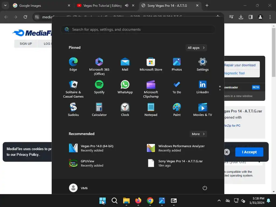Show More recommended items
Viewport: 276px width, 207px height.
click(x=198, y=134)
